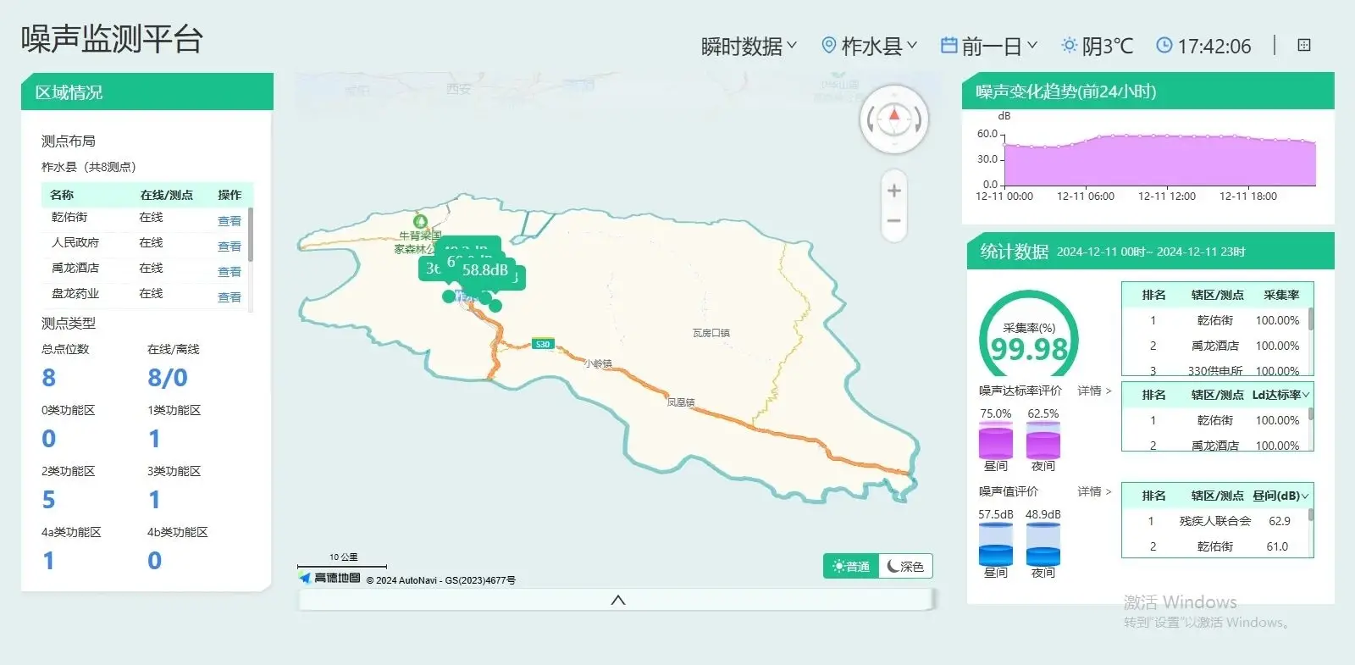Screen dimensions: 1355x665
Task: Click the 采集率 column header
Action: (x=1281, y=295)
